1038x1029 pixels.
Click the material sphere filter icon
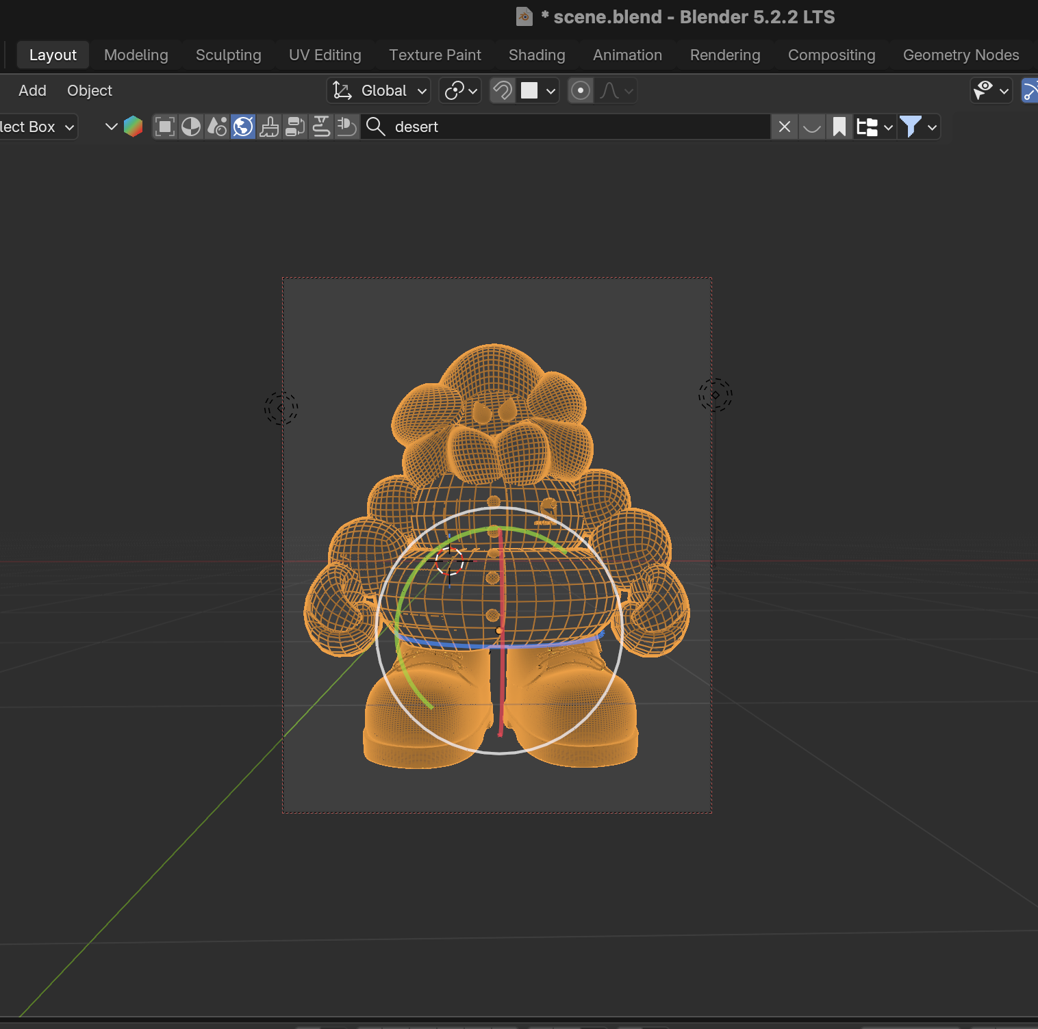[191, 127]
